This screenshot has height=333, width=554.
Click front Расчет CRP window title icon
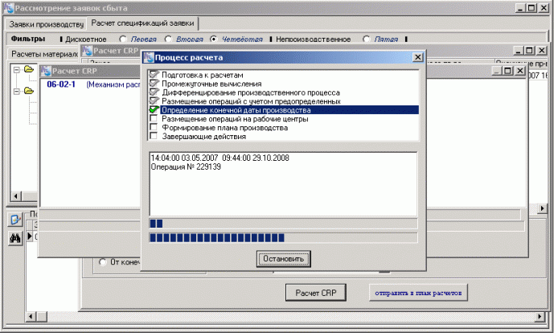click(46, 71)
